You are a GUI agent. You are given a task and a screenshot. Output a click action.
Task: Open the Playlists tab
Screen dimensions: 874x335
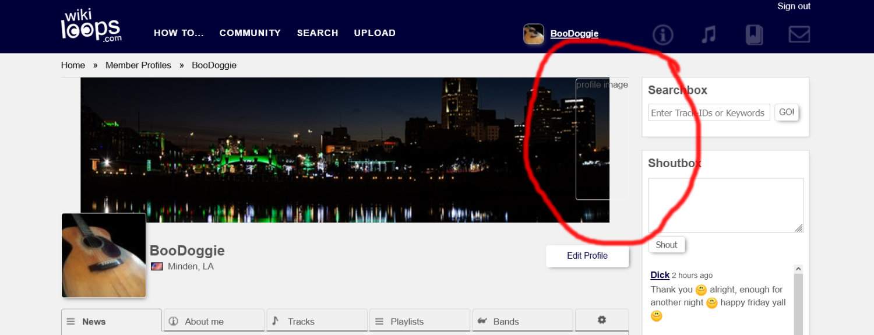420,321
